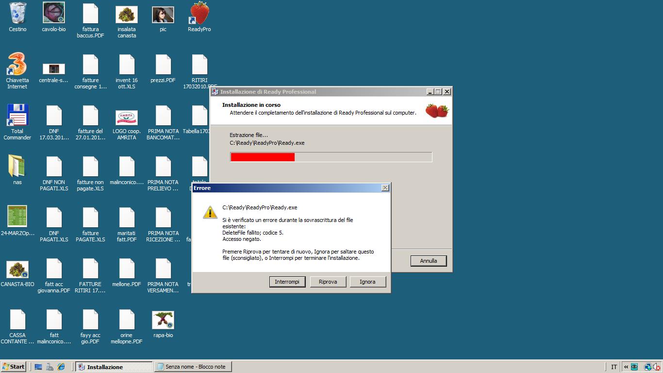Screen dimensions: 663x373
Task: Open the Cestino recycle bin icon
Action: [17, 13]
